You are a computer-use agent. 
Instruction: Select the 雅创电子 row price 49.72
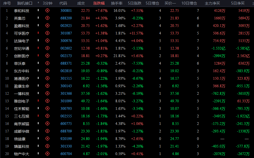[85, 101]
